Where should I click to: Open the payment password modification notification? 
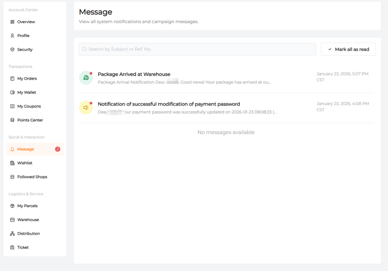click(x=169, y=104)
